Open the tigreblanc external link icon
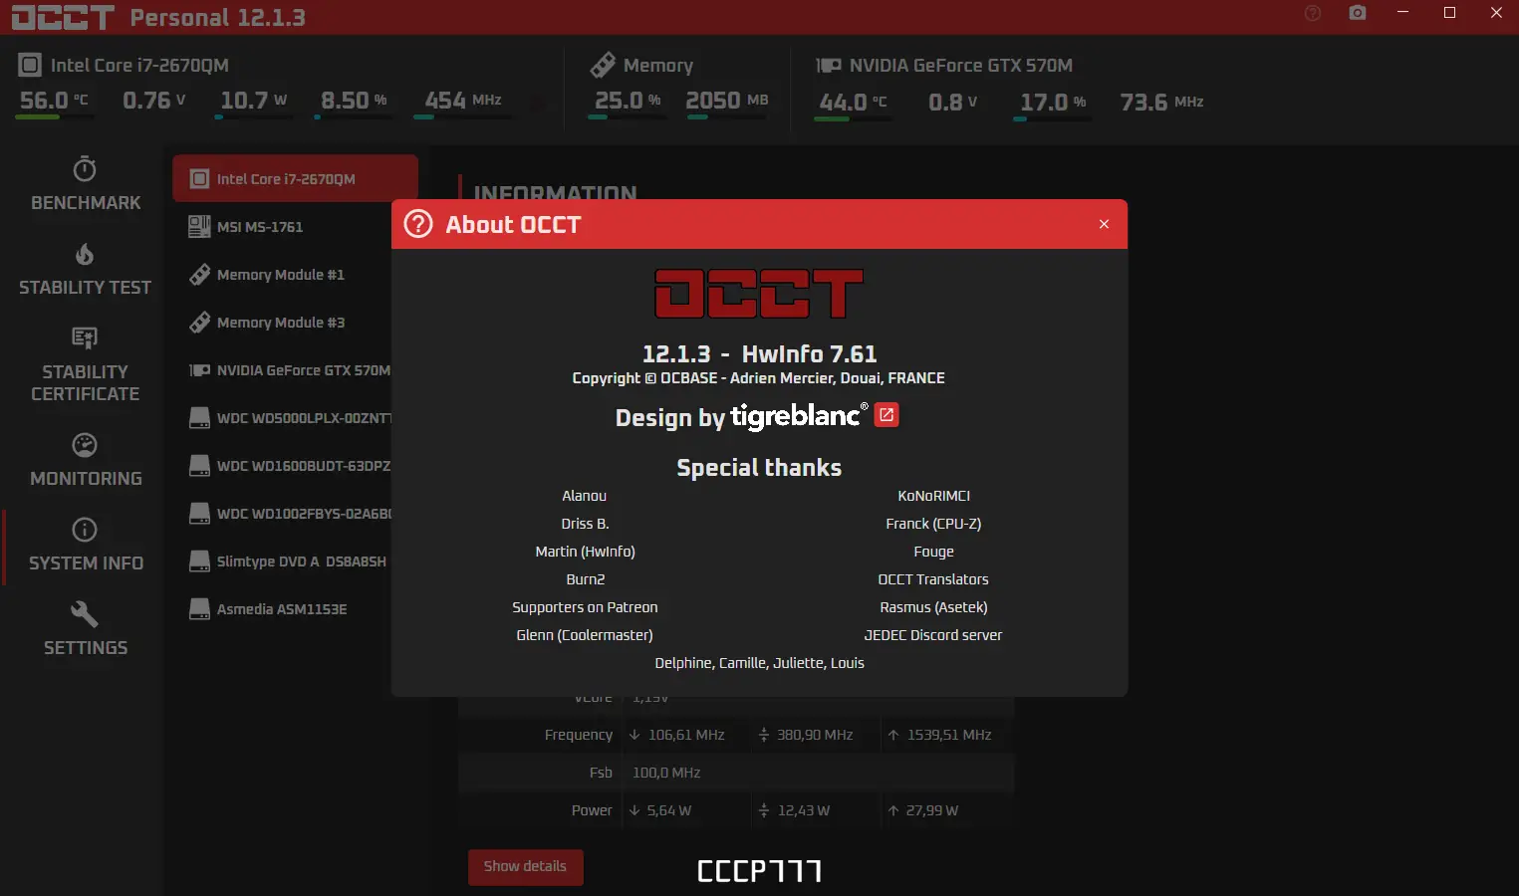 pyautogui.click(x=886, y=415)
